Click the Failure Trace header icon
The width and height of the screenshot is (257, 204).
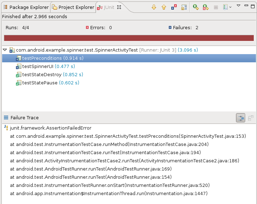pyautogui.click(x=6, y=117)
